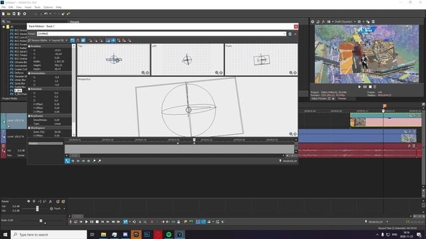Click the Delete preset X icon in Track Motion

pyautogui.click(x=296, y=34)
